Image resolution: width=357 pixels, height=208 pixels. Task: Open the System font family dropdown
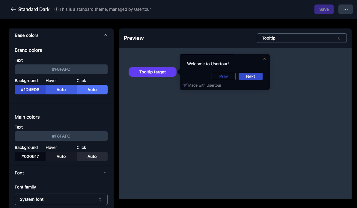point(61,199)
